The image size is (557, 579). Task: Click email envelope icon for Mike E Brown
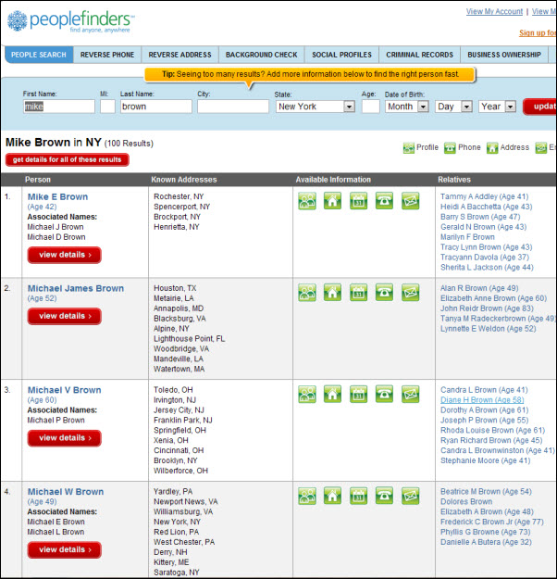(x=411, y=201)
